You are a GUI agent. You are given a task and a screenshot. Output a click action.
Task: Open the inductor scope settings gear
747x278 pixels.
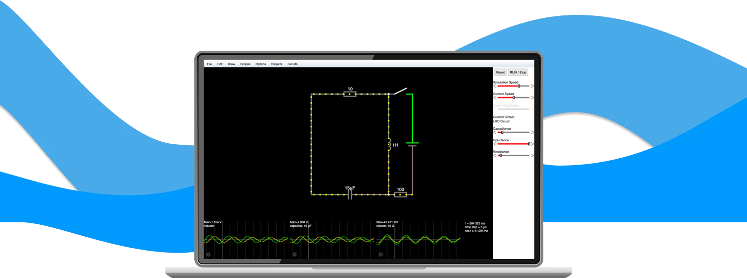(x=208, y=254)
